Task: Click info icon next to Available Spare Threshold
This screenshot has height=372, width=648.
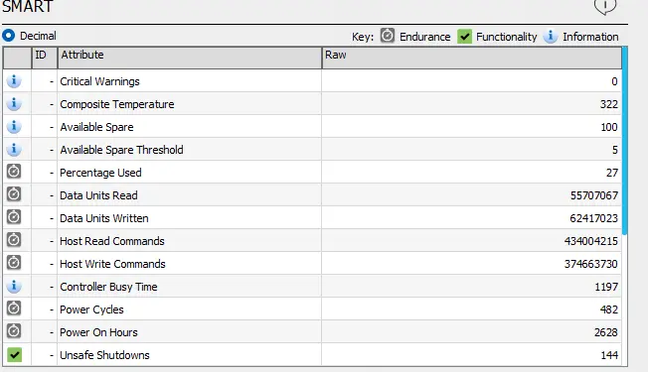Action: 14,149
